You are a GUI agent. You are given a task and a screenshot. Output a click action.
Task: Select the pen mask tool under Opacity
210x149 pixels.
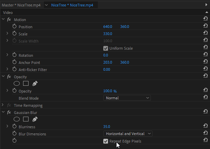(34, 83)
